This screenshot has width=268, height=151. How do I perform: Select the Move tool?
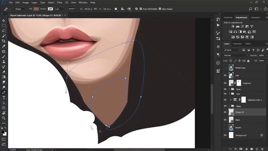4,21
